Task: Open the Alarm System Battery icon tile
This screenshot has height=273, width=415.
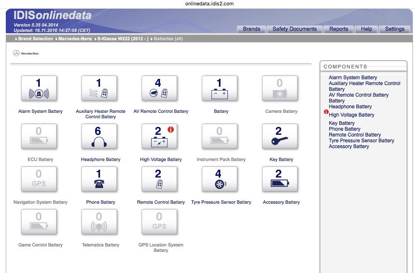Action: point(39,88)
